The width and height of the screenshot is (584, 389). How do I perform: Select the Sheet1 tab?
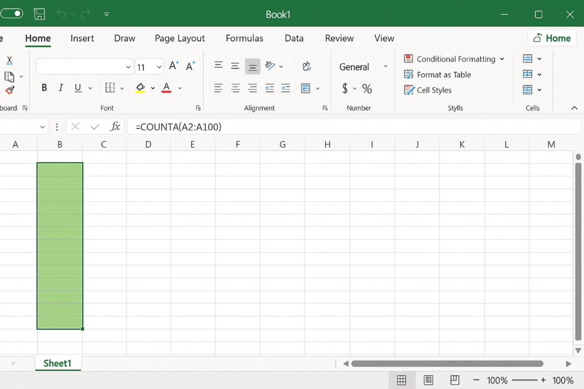58,363
